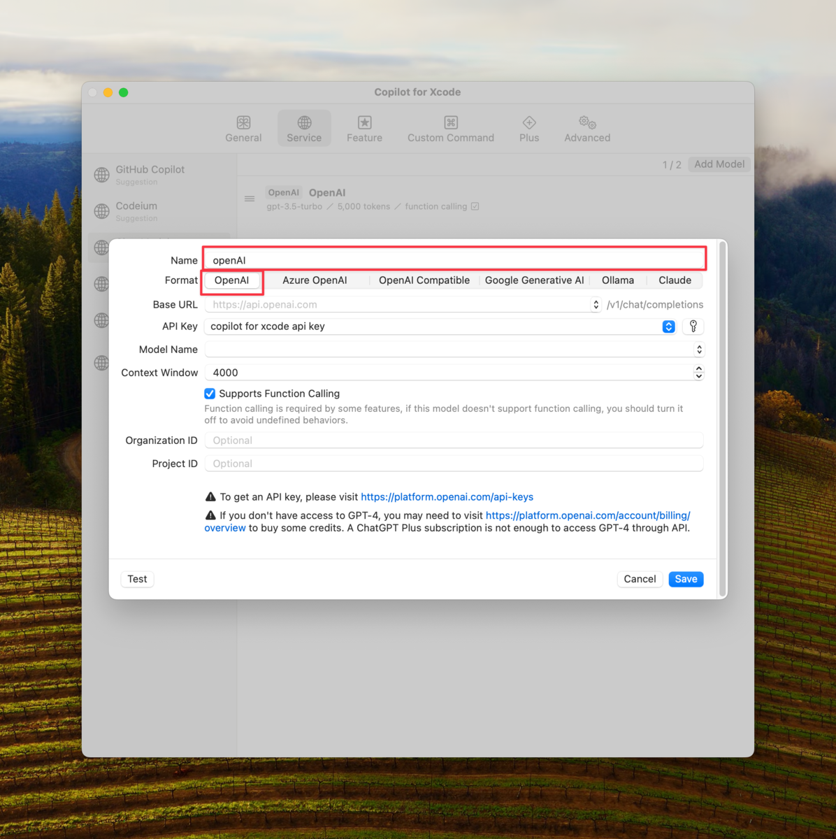Screen dimensions: 836x839
Task: Select GitHub Copilot in the sidebar
Action: (x=159, y=175)
